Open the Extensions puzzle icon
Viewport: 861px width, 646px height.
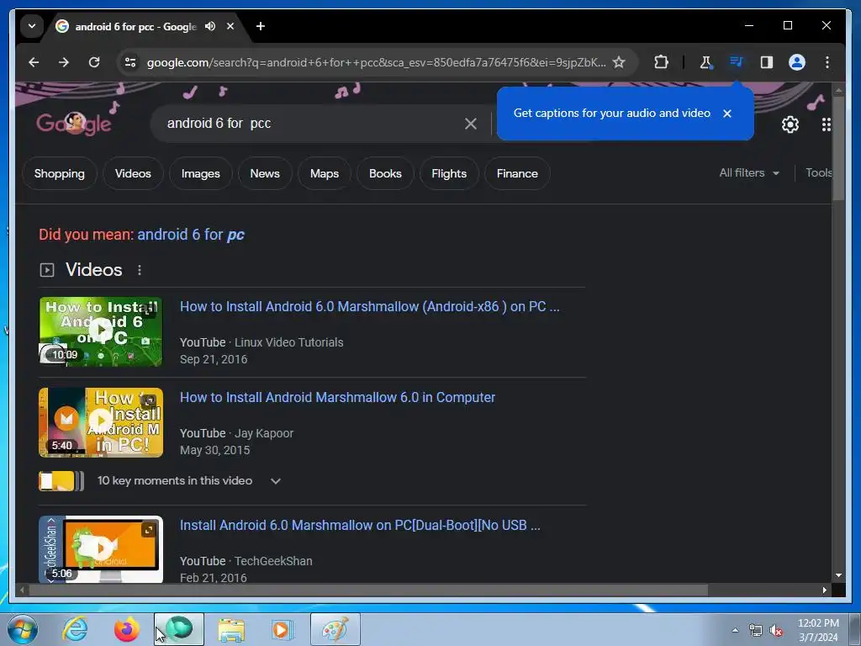point(661,62)
